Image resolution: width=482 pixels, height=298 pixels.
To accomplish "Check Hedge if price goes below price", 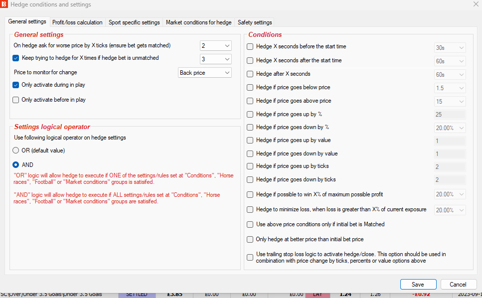I will (x=250, y=88).
